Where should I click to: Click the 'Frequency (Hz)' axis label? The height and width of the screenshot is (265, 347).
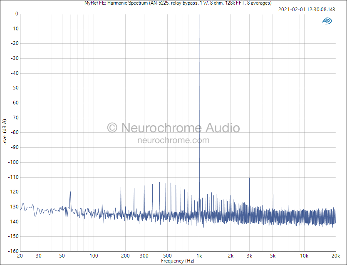(x=178, y=261)
